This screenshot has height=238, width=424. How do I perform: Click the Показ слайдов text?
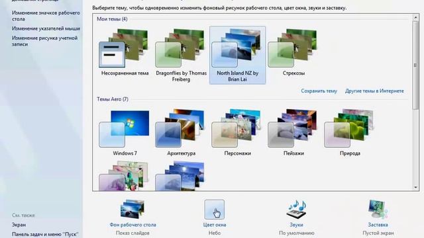click(x=132, y=233)
